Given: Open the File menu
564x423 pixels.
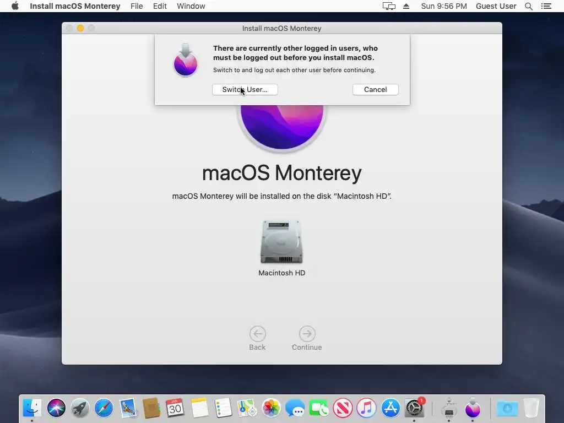Looking at the screenshot, I should (137, 6).
